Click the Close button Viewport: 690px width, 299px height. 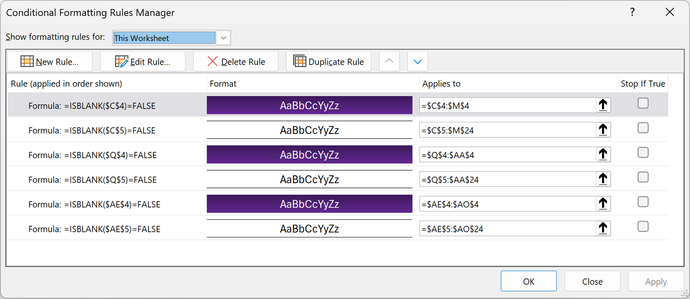(592, 281)
